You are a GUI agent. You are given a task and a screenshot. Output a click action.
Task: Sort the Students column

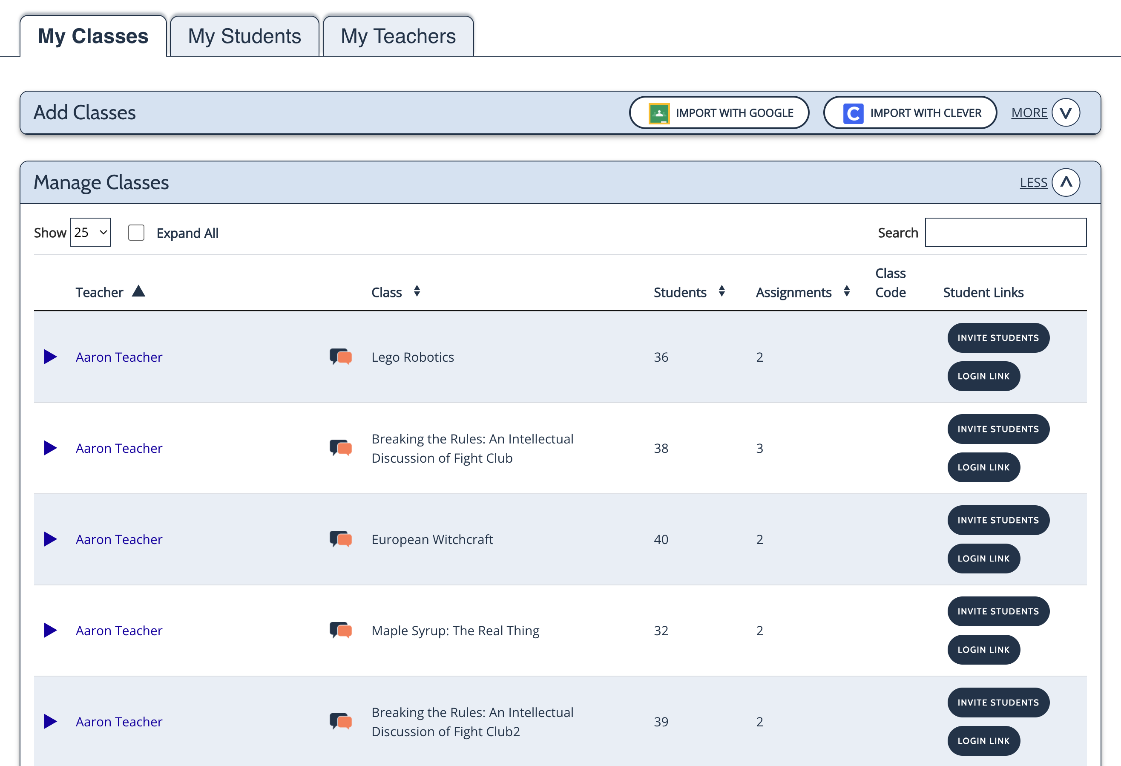(x=721, y=291)
